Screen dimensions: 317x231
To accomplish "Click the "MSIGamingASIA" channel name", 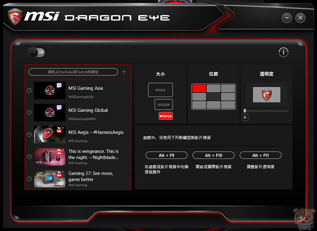I will (x=81, y=97).
